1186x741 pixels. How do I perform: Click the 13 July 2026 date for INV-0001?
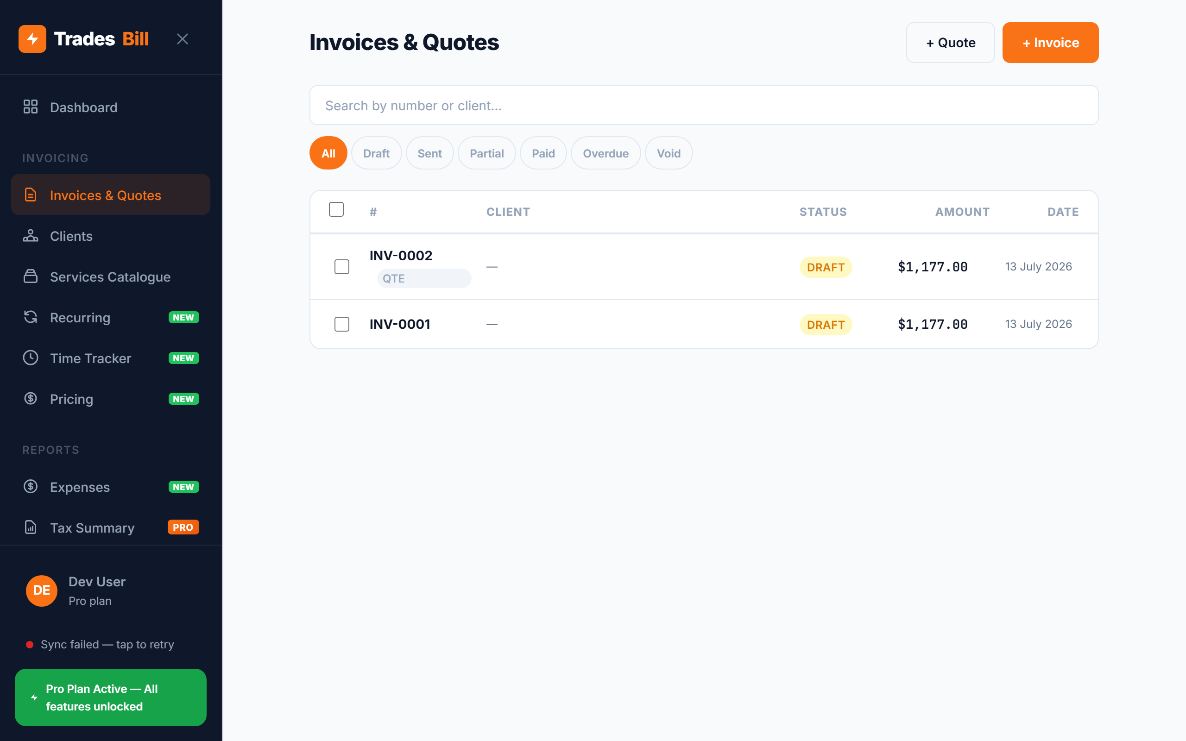[x=1039, y=324]
